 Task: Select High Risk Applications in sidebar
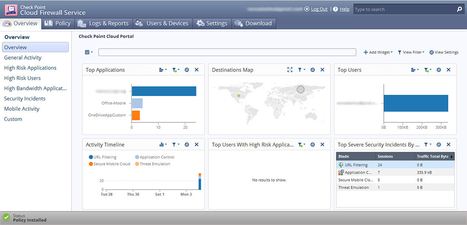30,68
